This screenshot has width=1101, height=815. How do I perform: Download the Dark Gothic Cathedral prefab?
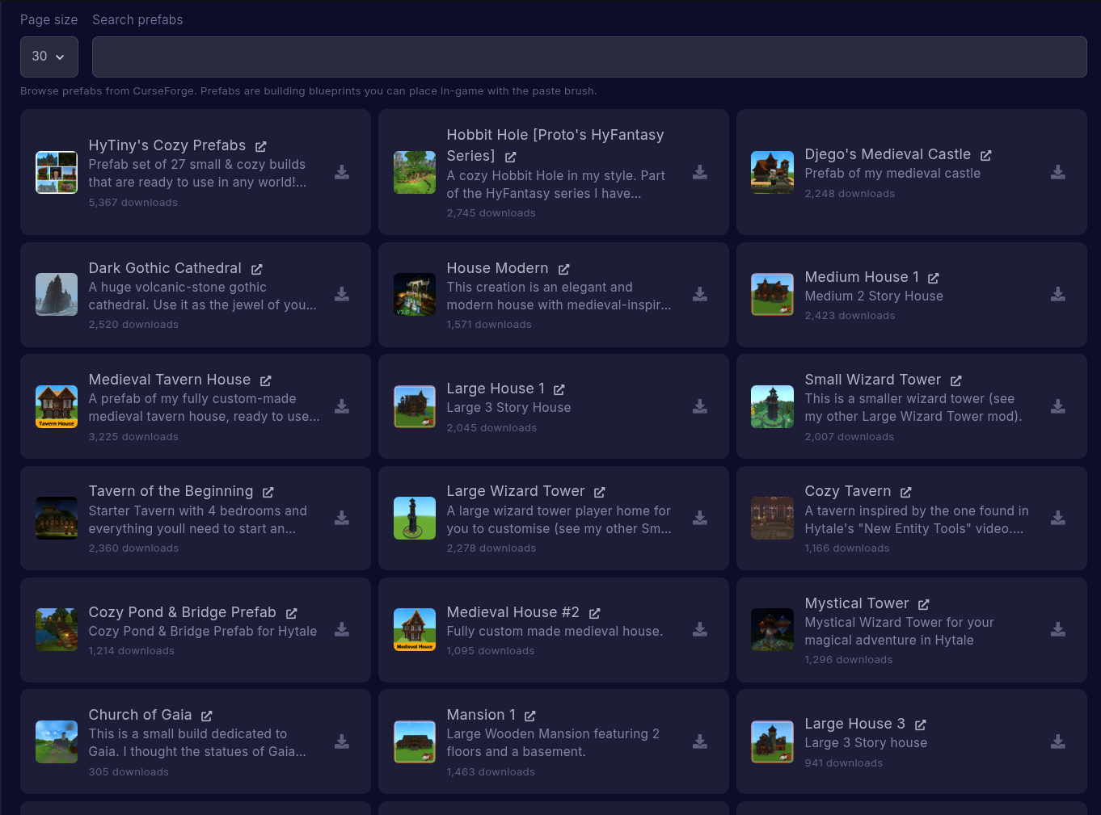(341, 295)
